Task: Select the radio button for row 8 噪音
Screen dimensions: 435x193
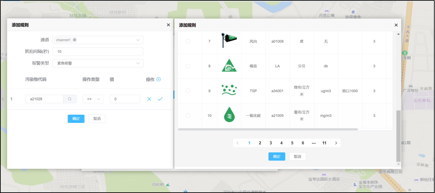Action: (187, 66)
